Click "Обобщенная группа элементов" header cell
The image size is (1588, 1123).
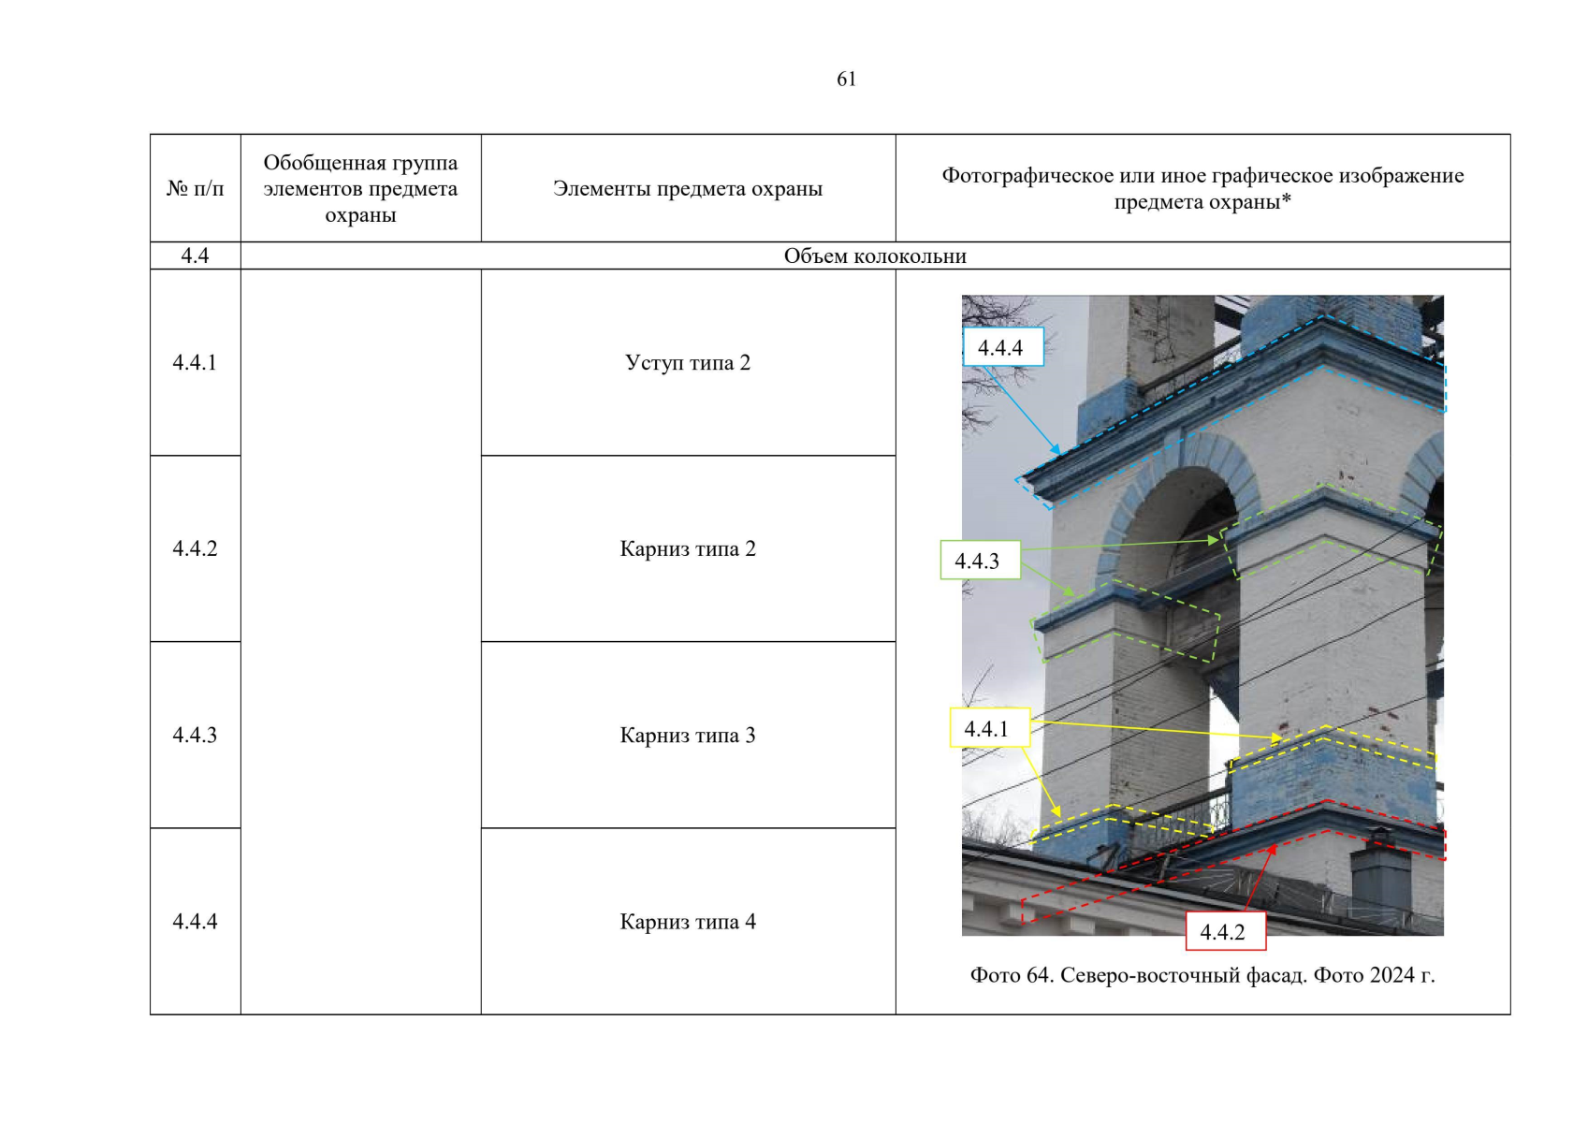(x=360, y=189)
